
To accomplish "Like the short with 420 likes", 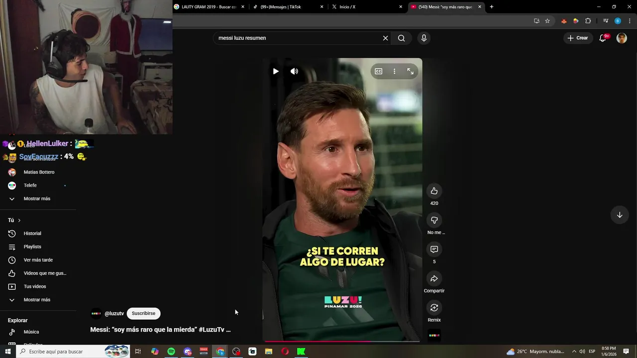I will tap(434, 191).
